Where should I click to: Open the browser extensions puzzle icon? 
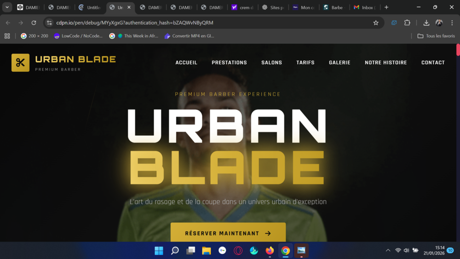pyautogui.click(x=407, y=23)
